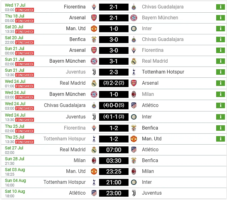
Task: Click Benfica crest in Benfica vs Chivas row
Action: point(94,39)
